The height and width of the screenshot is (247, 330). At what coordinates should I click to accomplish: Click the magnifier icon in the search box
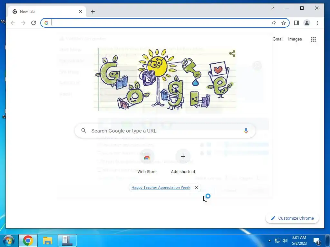tap(83, 131)
